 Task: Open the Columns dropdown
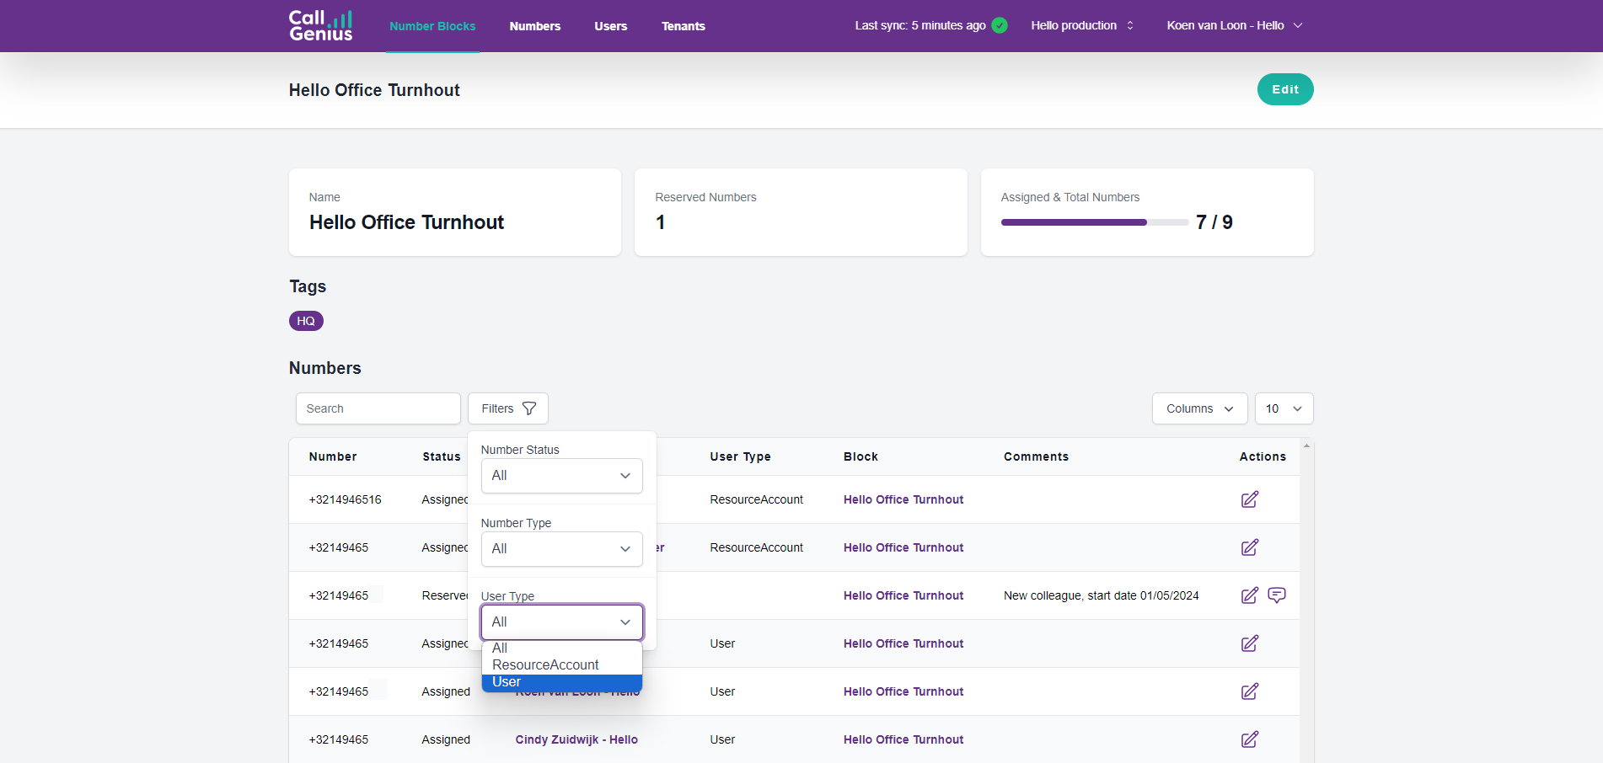coord(1199,408)
